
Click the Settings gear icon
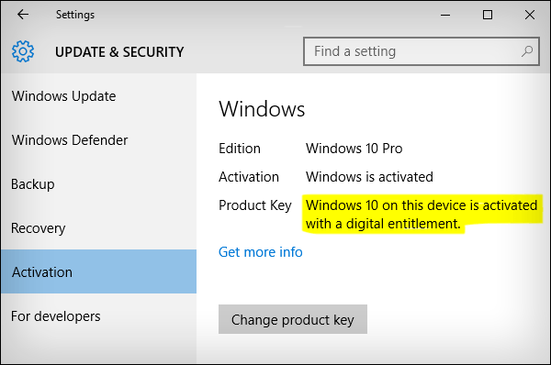pyautogui.click(x=23, y=51)
